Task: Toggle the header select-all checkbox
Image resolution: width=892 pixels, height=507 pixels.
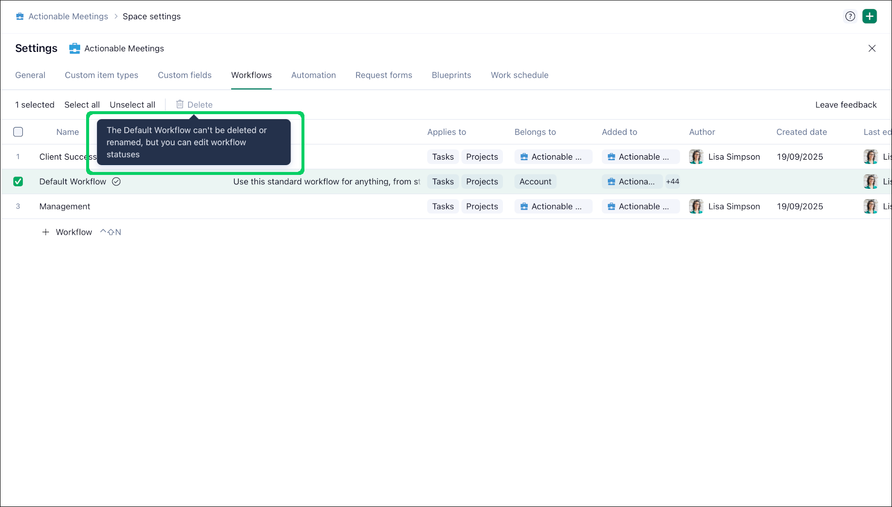Action: pyautogui.click(x=18, y=132)
